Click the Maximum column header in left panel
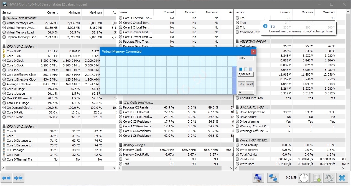 point(95,12)
